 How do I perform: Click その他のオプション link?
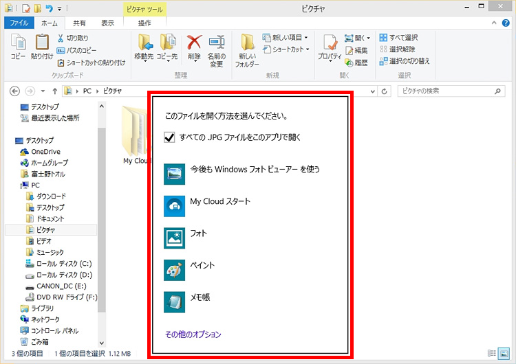point(193,334)
